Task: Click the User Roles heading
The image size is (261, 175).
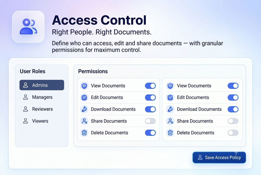Action: (33, 71)
